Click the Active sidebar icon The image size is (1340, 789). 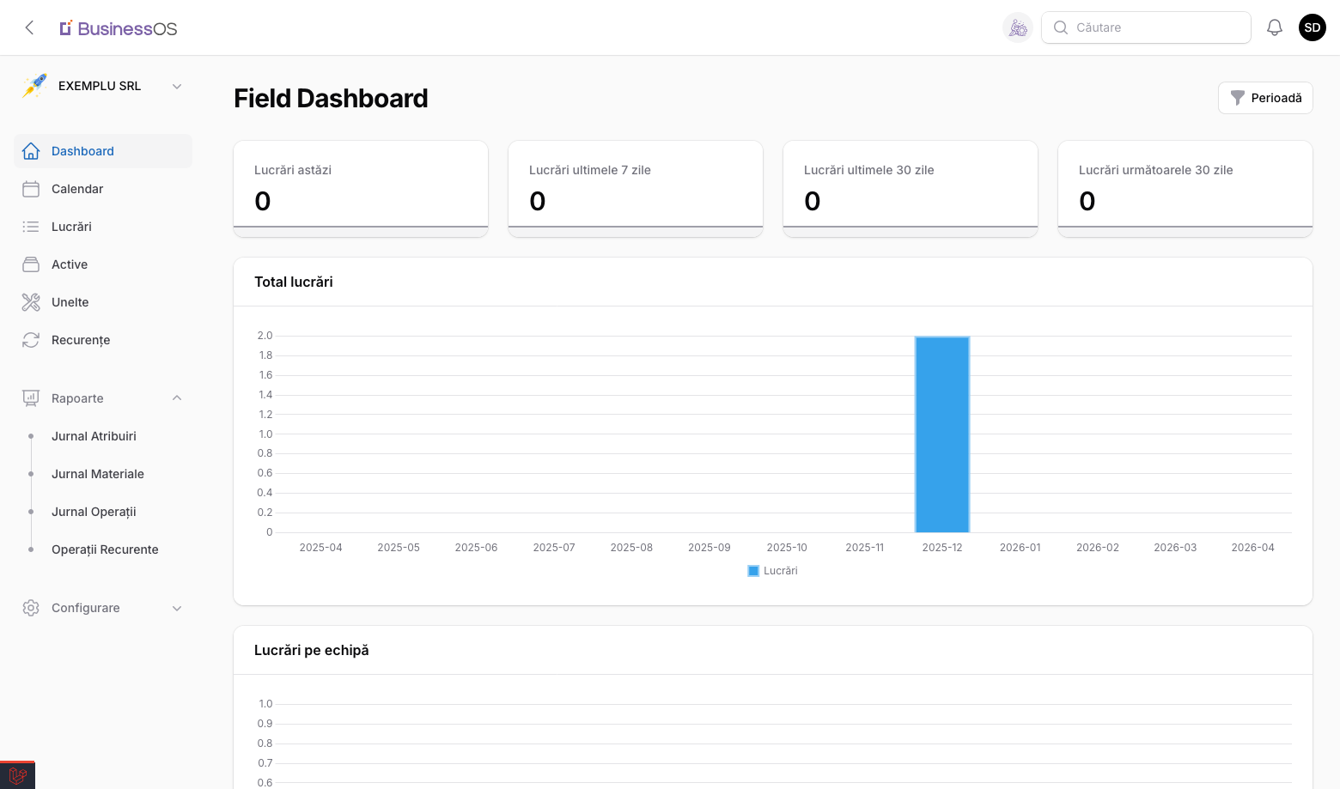click(x=31, y=264)
